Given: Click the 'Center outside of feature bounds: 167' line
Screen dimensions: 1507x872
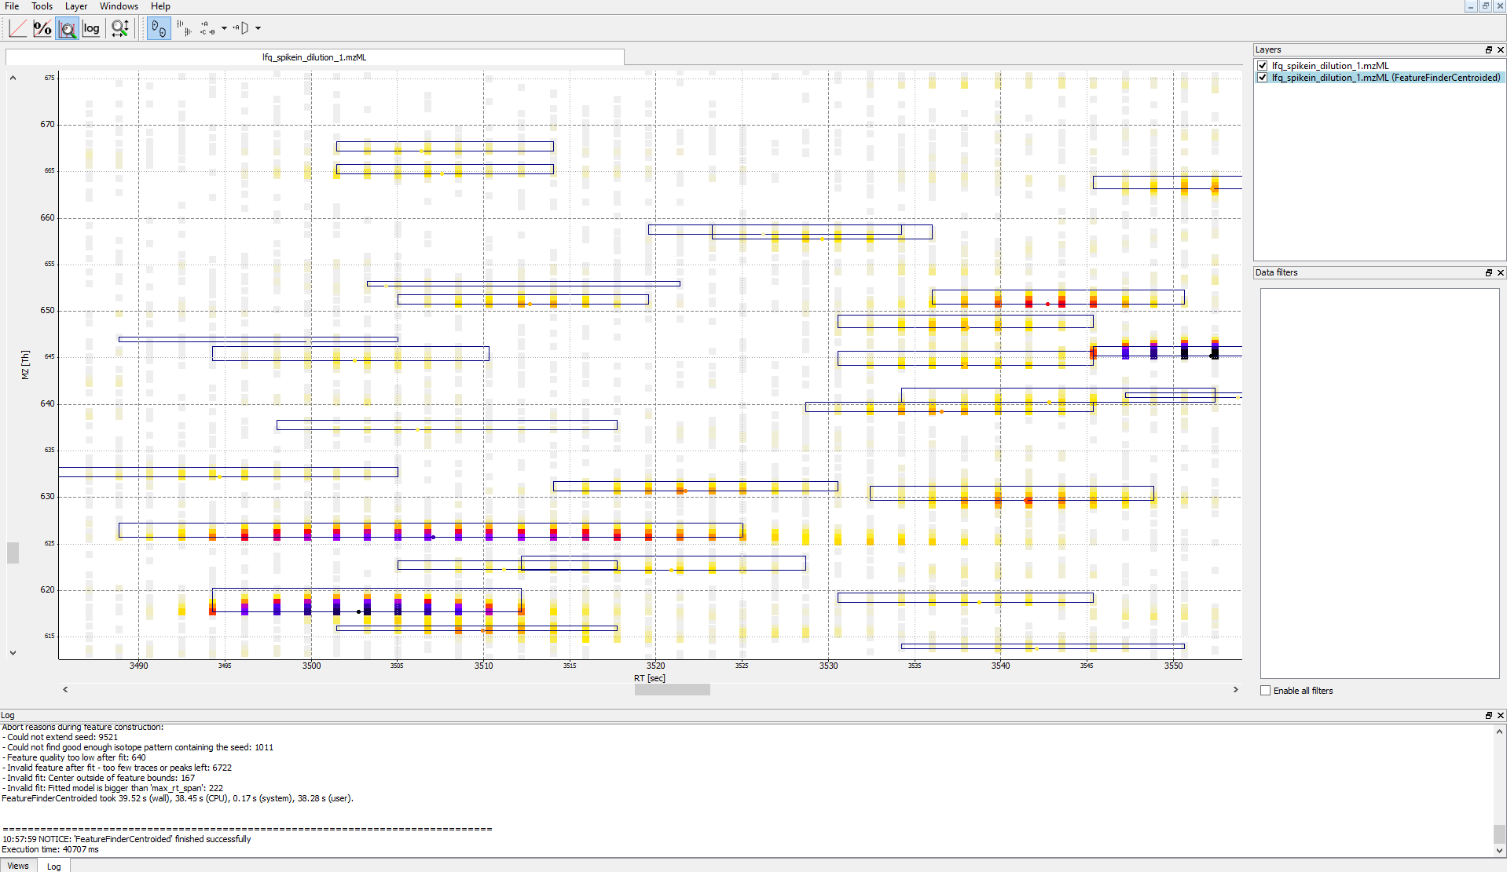Looking at the screenshot, I should pos(98,778).
